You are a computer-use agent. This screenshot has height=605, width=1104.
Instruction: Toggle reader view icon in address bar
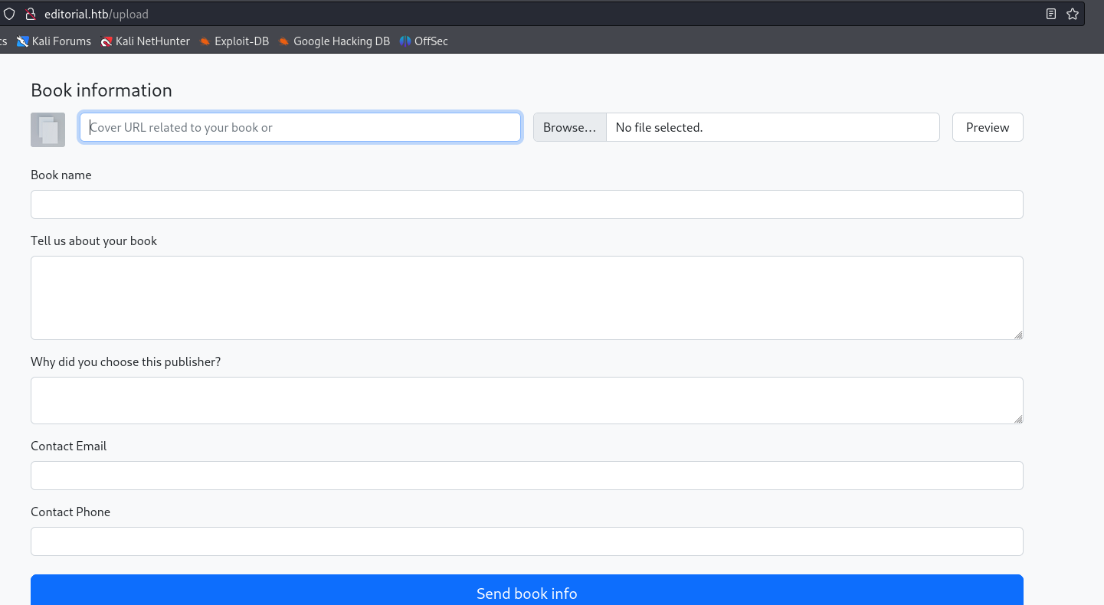[1051, 14]
